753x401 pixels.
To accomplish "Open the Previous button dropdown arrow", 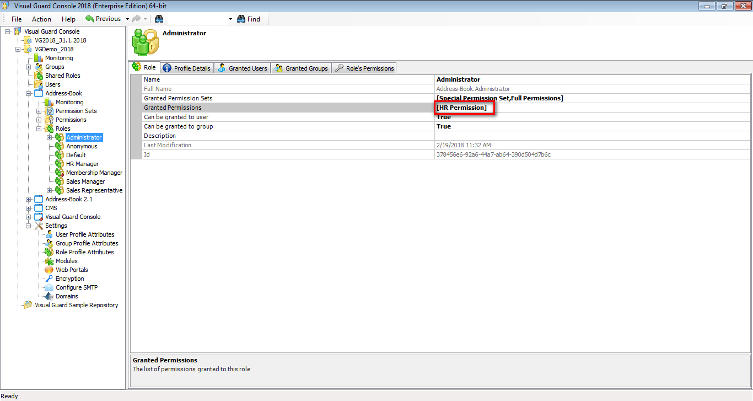I will click(x=128, y=19).
